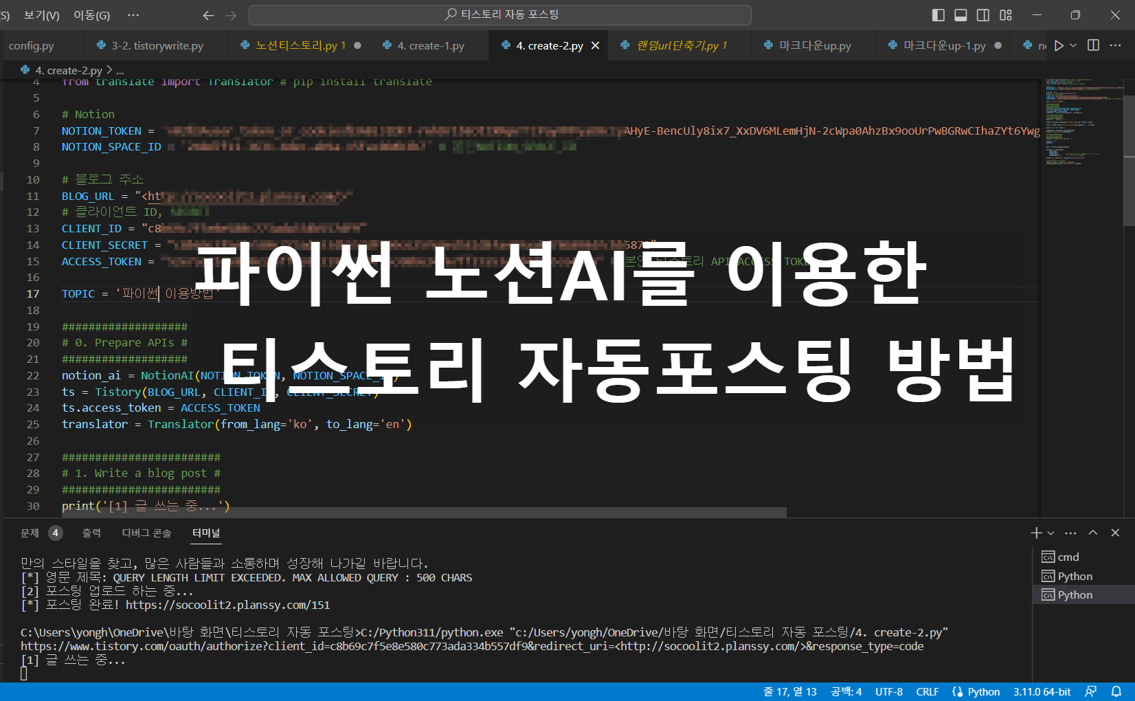The height and width of the screenshot is (701, 1135).
Task: Close the terminal panel
Action: click(x=1115, y=533)
